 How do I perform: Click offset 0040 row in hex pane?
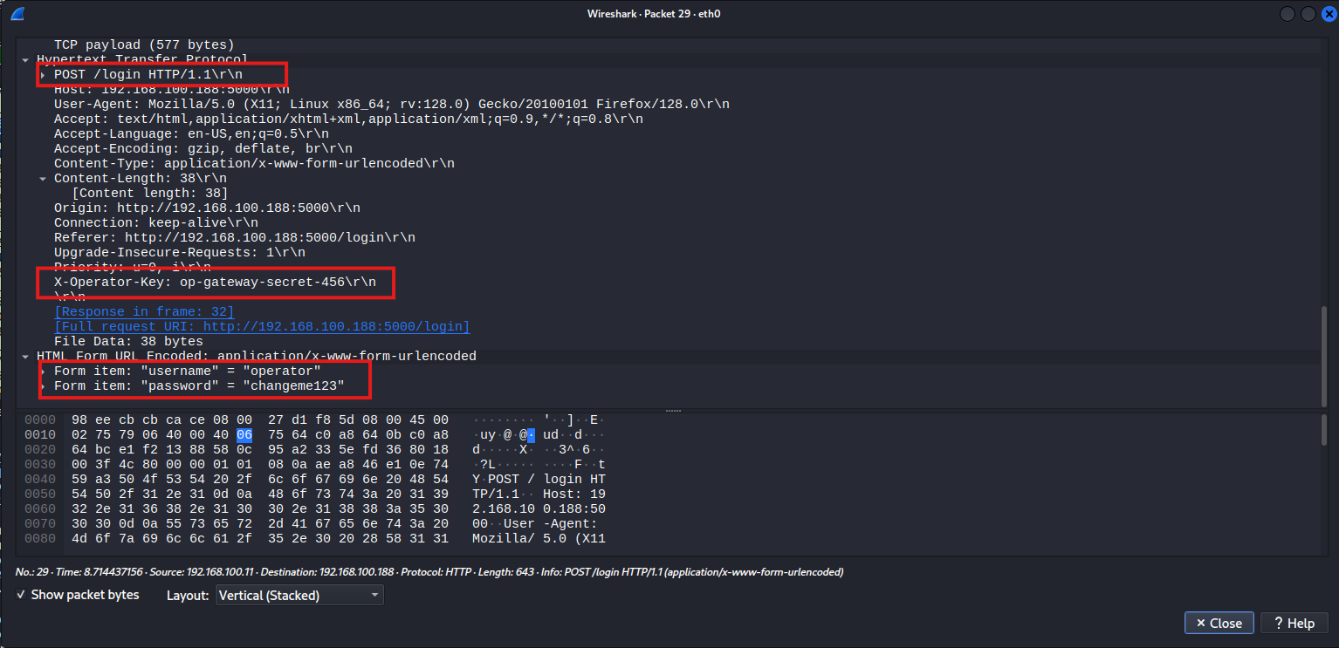[x=40, y=479]
